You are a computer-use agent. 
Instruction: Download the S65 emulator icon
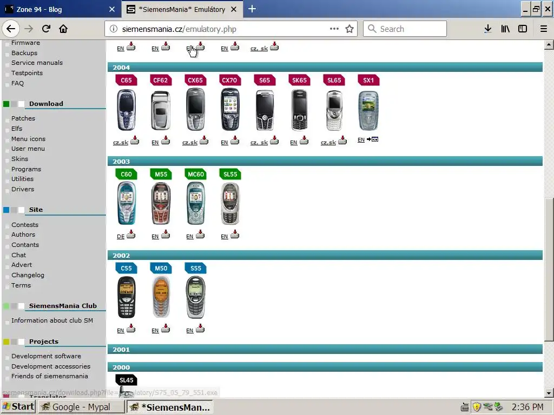(x=274, y=140)
